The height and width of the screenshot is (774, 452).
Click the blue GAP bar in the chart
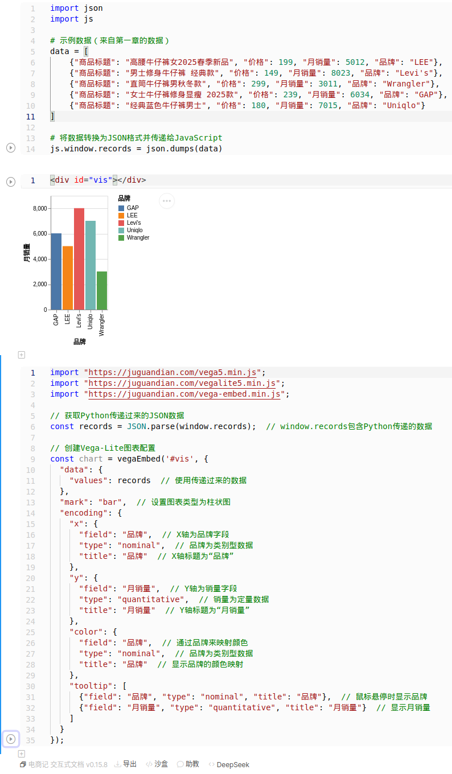(56, 271)
